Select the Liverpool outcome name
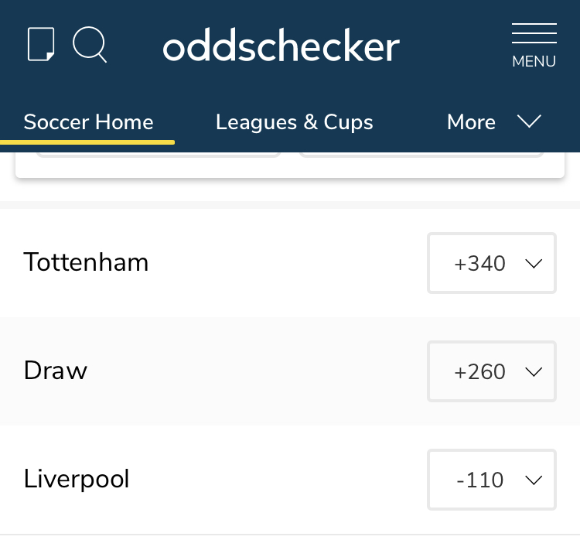Viewport: 580px width, 540px height. click(77, 479)
